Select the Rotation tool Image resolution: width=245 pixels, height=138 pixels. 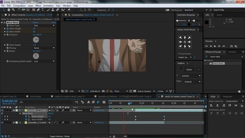point(19,10)
